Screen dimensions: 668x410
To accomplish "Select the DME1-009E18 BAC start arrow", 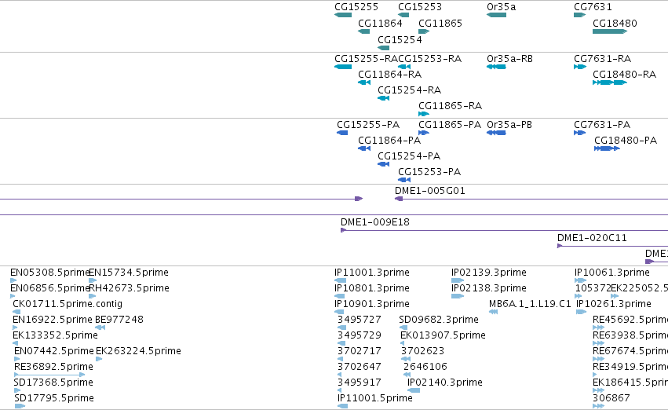I will [x=343, y=230].
